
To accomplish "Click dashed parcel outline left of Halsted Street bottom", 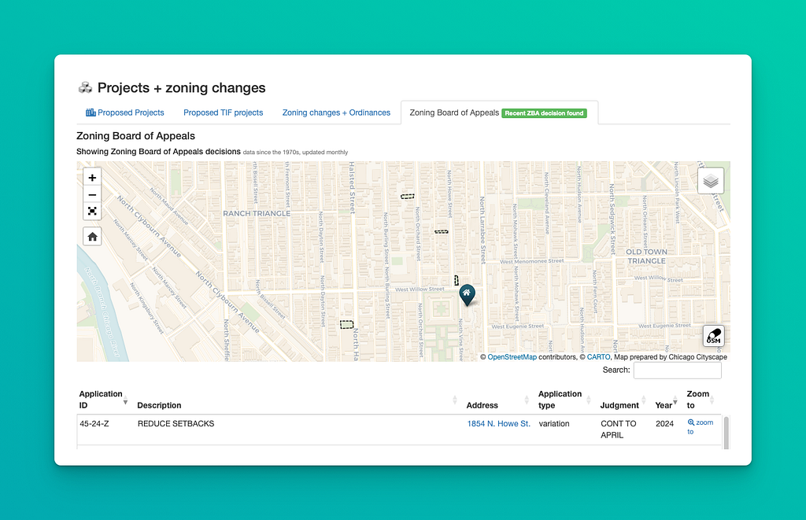I will coord(346,324).
